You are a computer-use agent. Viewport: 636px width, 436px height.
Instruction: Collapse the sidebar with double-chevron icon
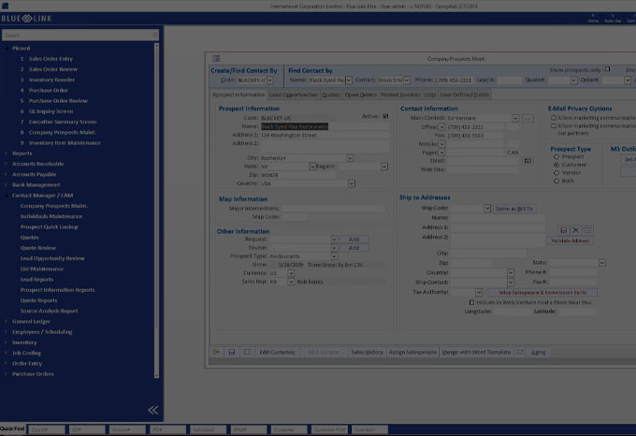[152, 410]
